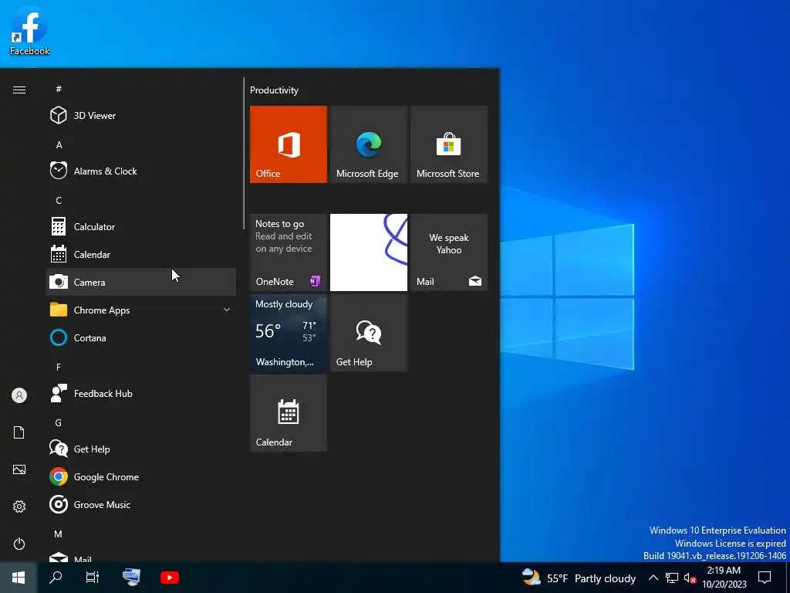Viewport: 790px width, 593px height.
Task: Open the Office tile
Action: click(x=289, y=144)
